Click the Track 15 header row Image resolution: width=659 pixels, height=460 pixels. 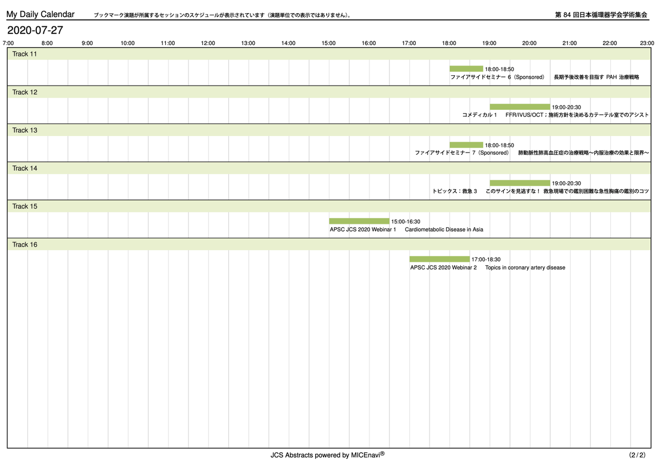coord(329,206)
